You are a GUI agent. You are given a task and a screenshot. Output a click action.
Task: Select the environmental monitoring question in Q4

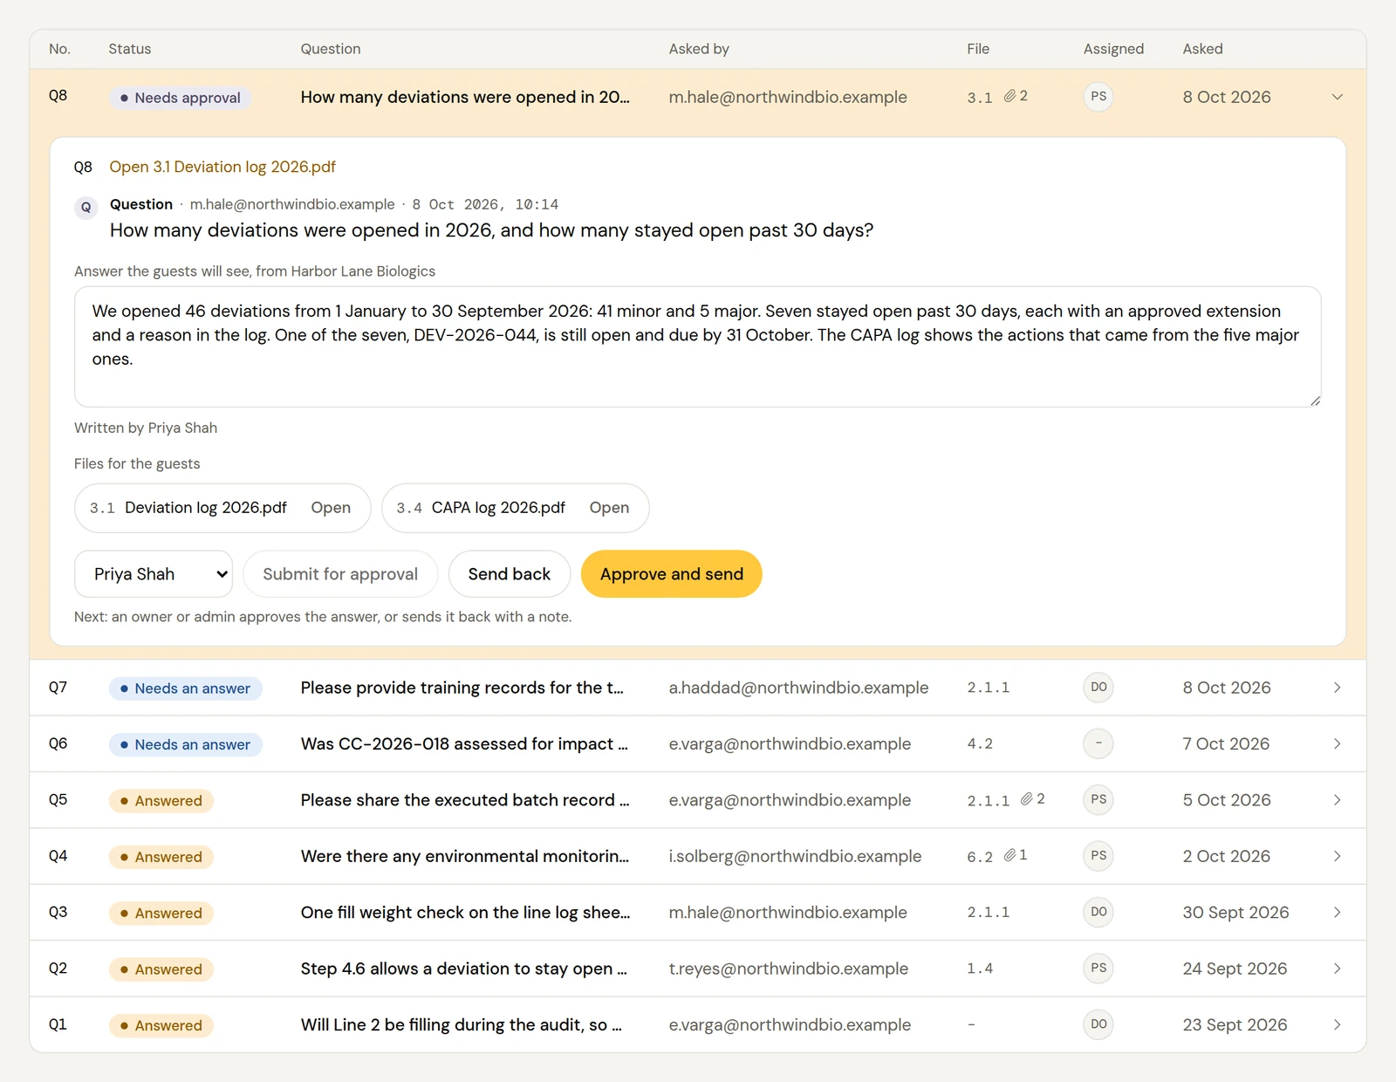coord(465,856)
